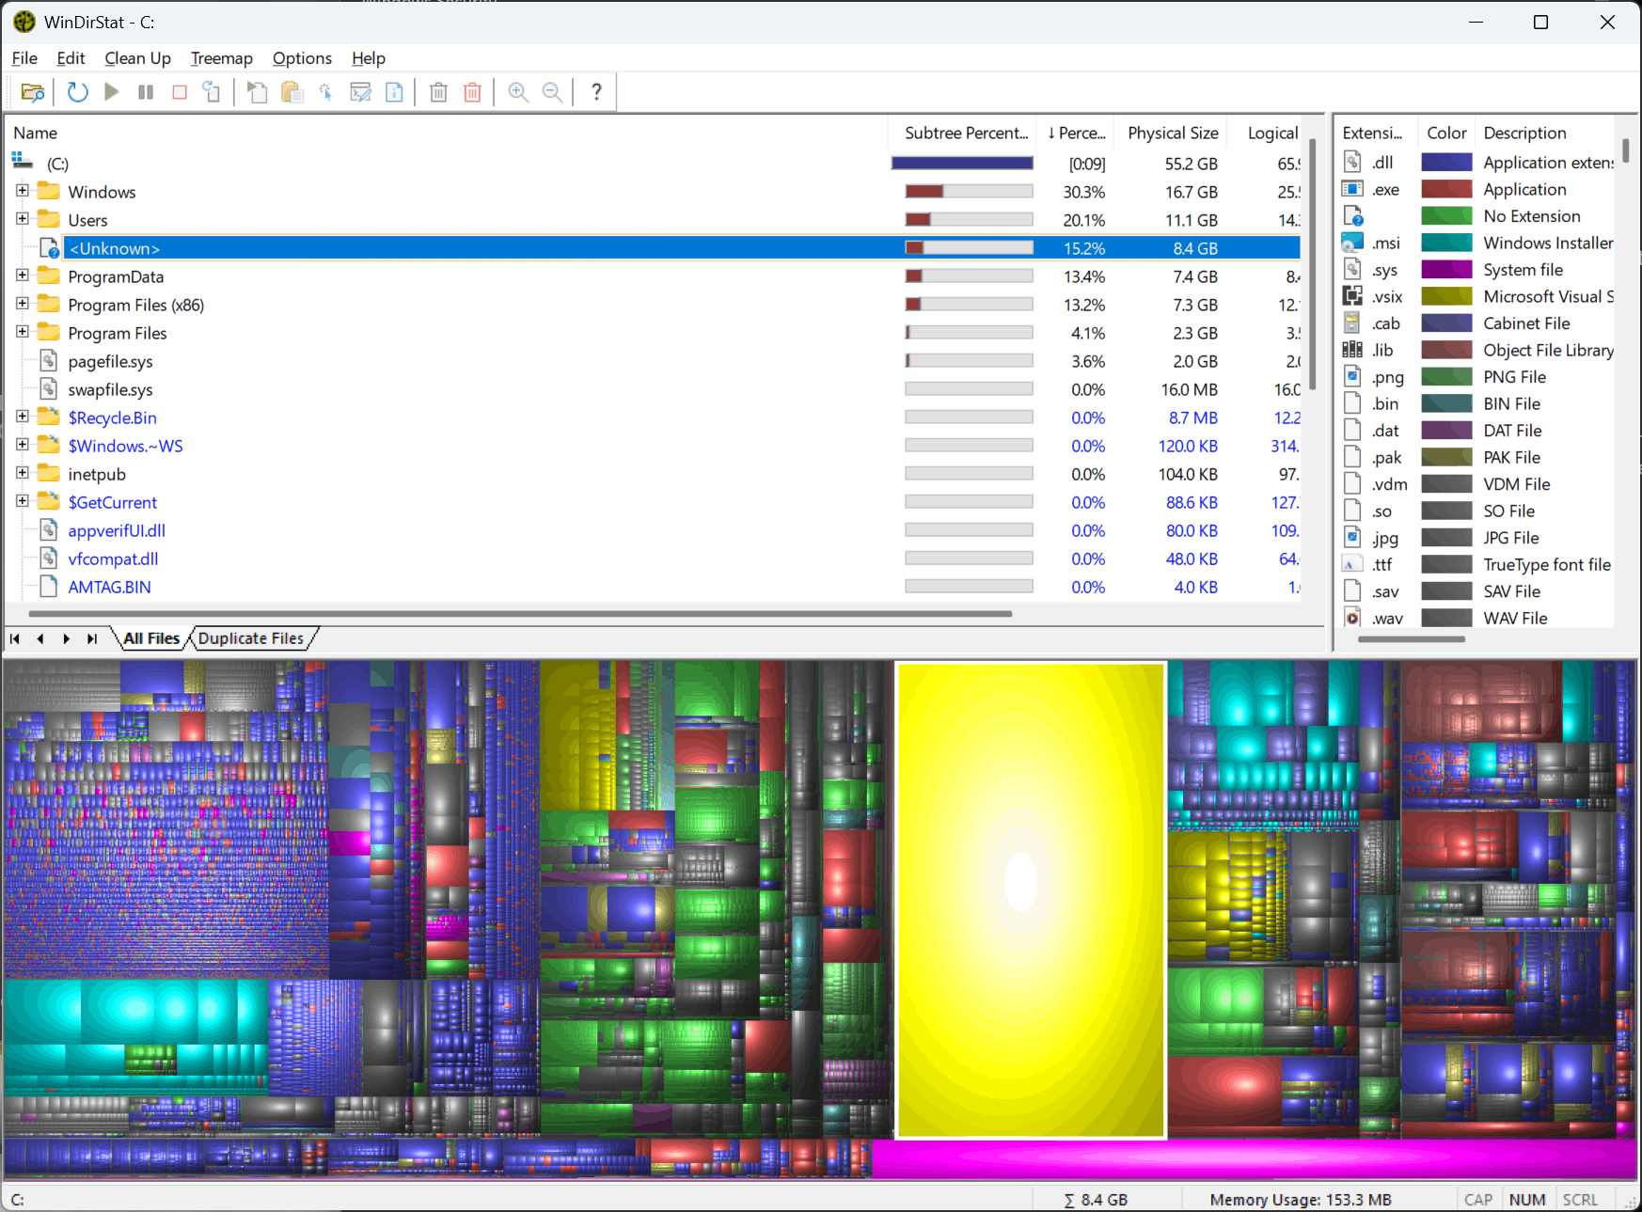This screenshot has height=1212, width=1642.
Task: Open the Treemap menu
Action: (x=222, y=58)
